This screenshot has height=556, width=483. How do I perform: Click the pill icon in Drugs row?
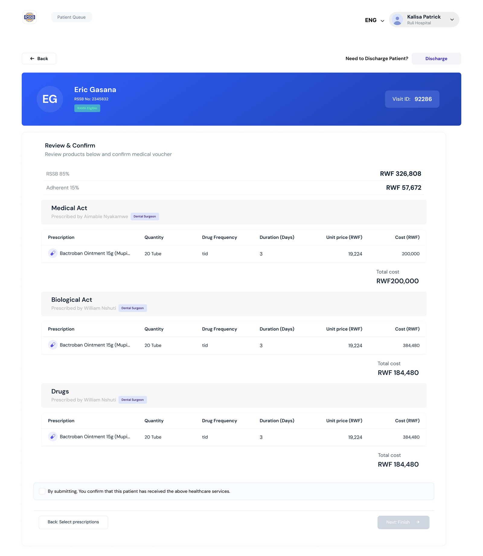(x=53, y=437)
